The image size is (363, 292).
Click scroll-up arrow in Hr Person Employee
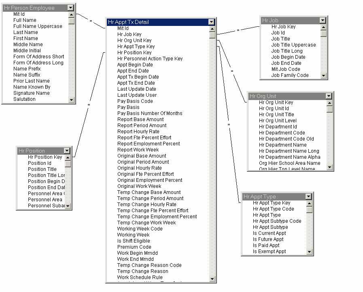72,15
